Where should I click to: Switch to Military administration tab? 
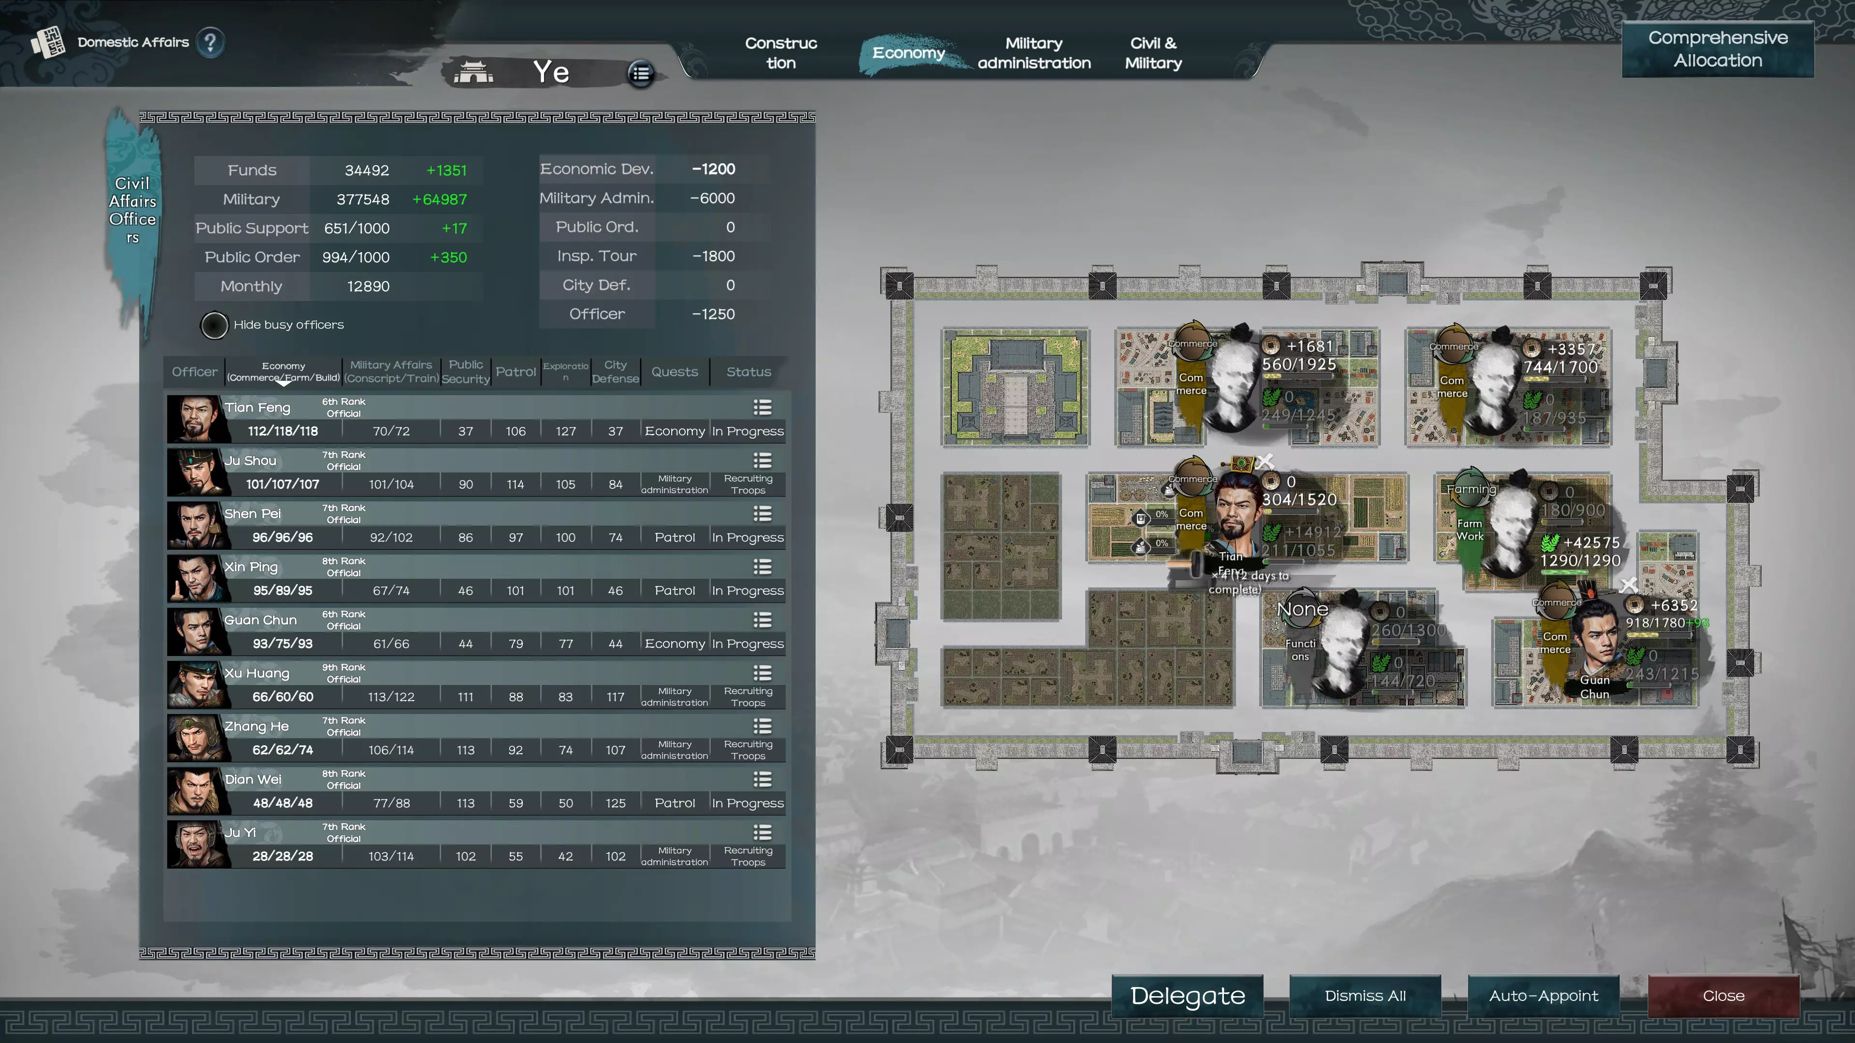(x=1034, y=53)
